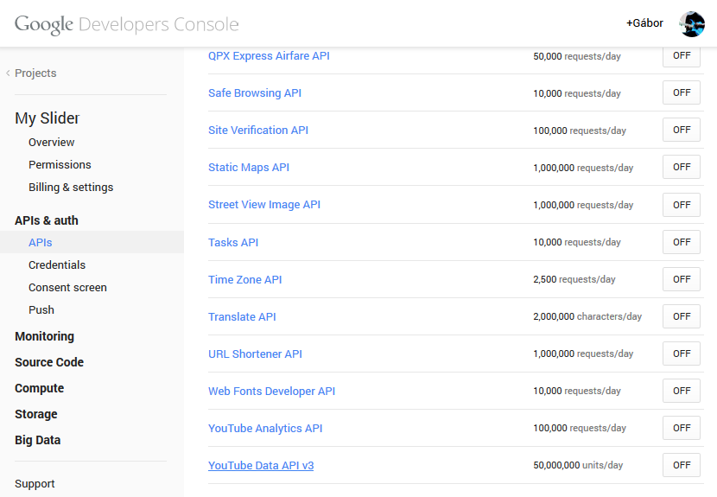The height and width of the screenshot is (497, 717).
Task: Enable the Time Zone API switch
Action: [682, 279]
